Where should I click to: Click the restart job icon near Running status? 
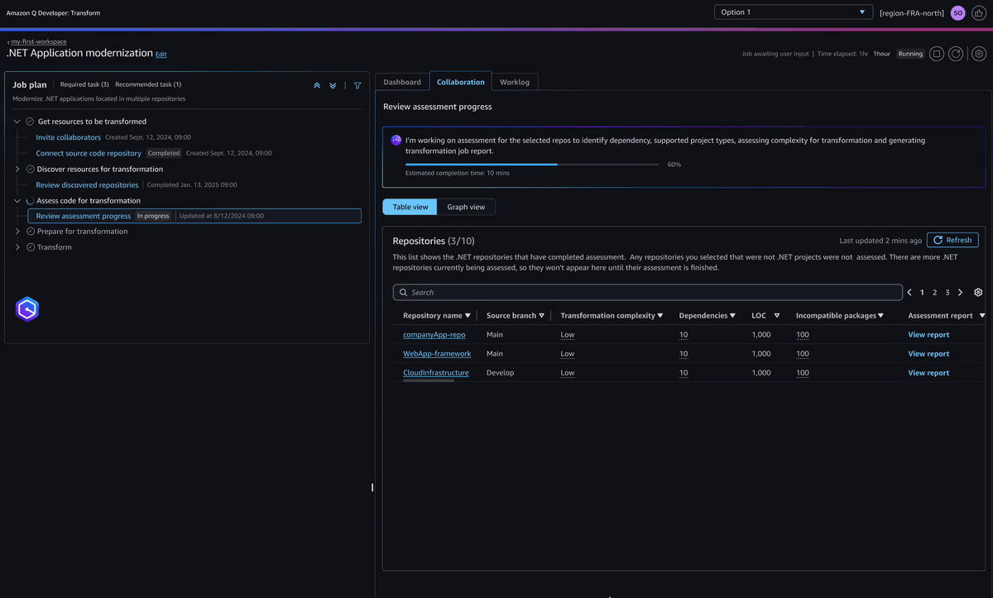click(x=957, y=53)
